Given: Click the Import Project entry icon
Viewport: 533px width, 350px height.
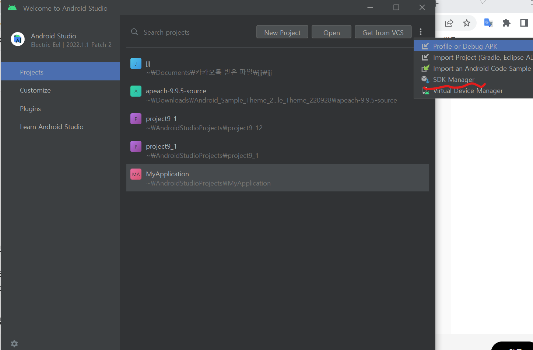Looking at the screenshot, I should pos(425,57).
